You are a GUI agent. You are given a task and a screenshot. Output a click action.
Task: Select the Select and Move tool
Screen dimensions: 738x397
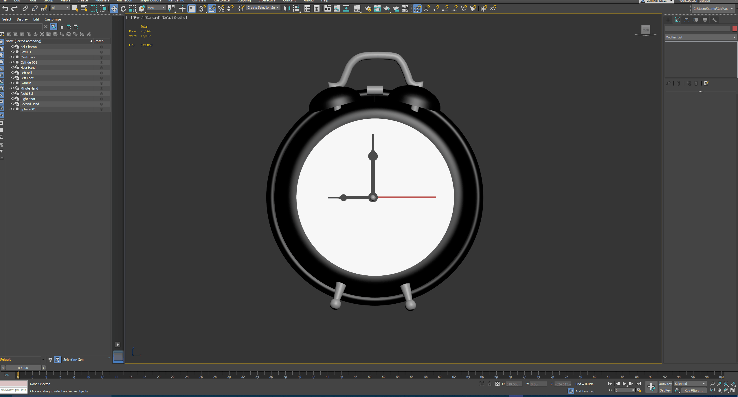click(114, 8)
